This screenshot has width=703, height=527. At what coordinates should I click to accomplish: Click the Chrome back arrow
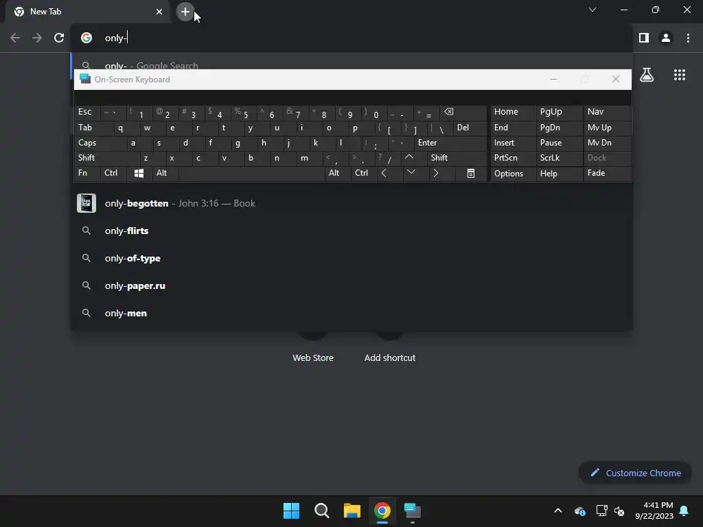pyautogui.click(x=15, y=38)
